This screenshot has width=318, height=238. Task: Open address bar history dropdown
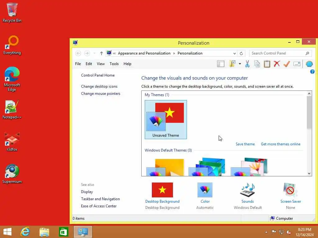tap(234, 53)
